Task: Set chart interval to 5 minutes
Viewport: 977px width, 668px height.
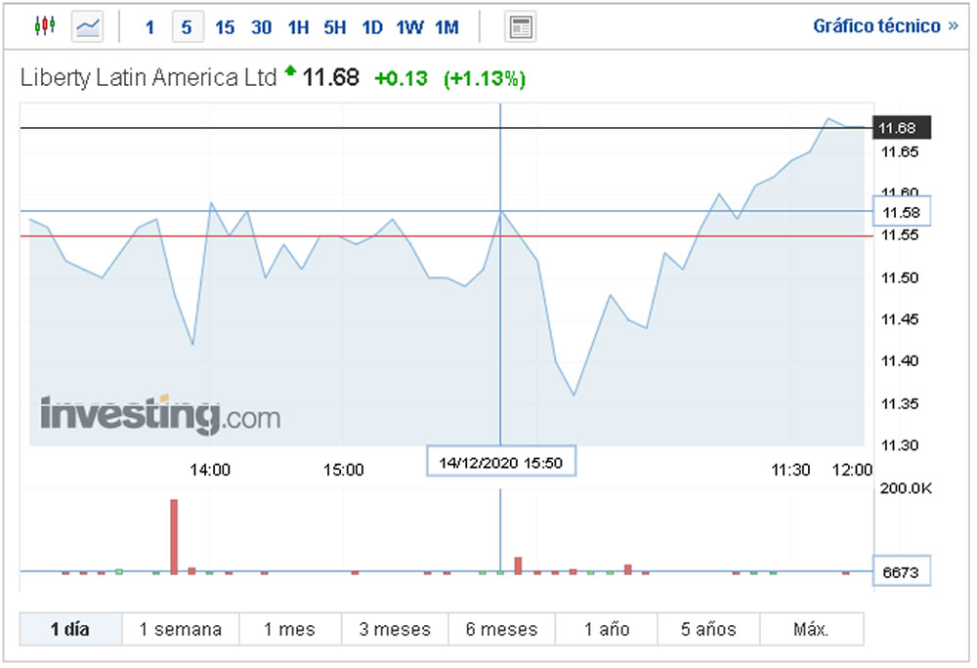Action: [187, 27]
